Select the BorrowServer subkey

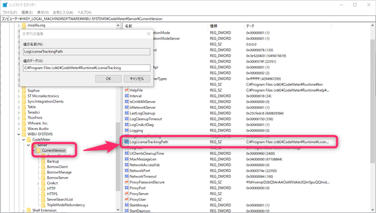tap(57, 178)
